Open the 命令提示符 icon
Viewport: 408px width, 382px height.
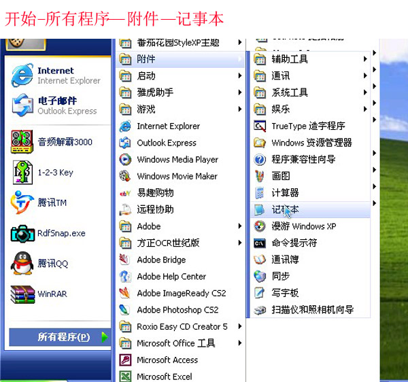tap(260, 243)
